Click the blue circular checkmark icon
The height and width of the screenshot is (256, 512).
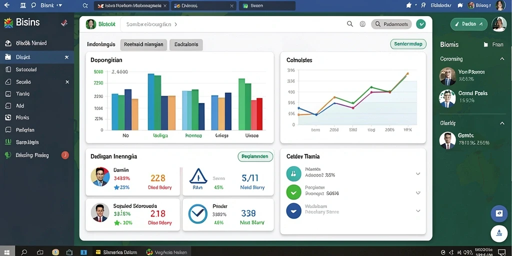pyautogui.click(x=197, y=214)
